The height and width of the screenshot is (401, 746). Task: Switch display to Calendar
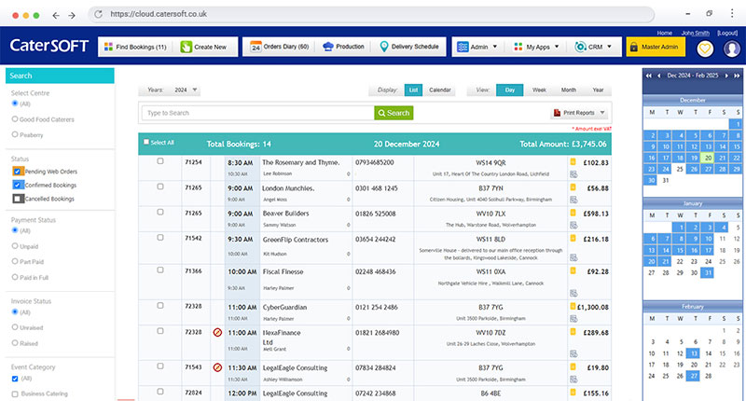point(439,90)
